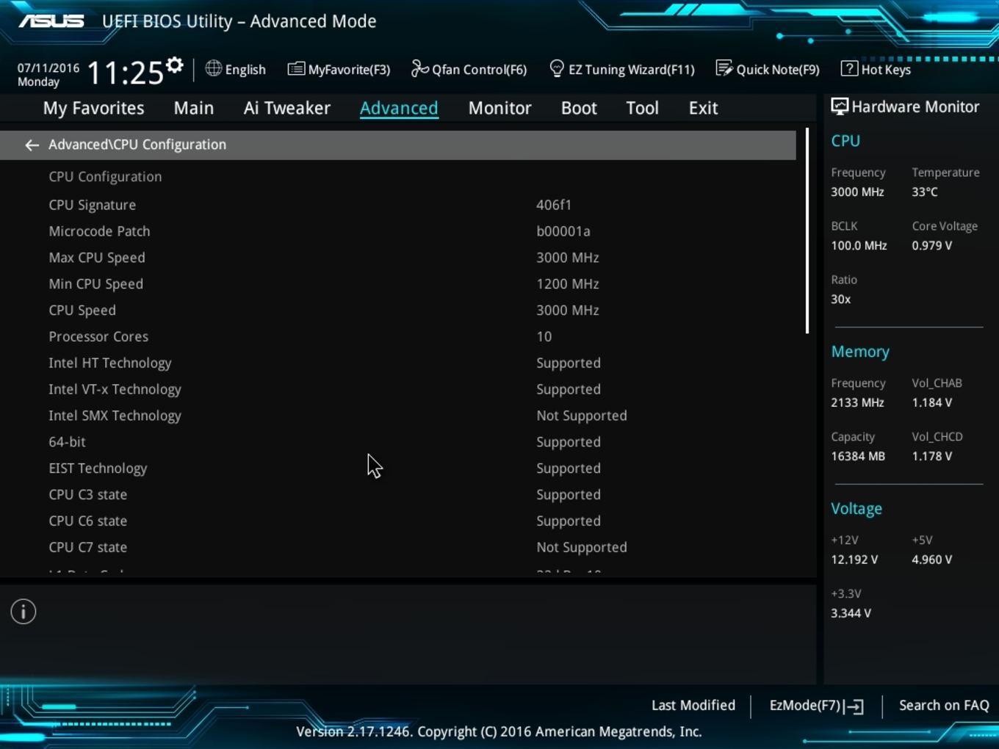Launch EZ Tuning Wizard(F11)
The image size is (999, 749).
click(x=622, y=69)
